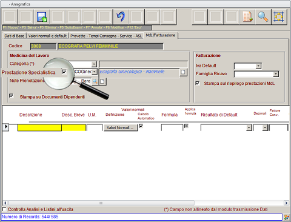
Task: Click the save floppy disk toolbar icon
Action: (x=42, y=17)
